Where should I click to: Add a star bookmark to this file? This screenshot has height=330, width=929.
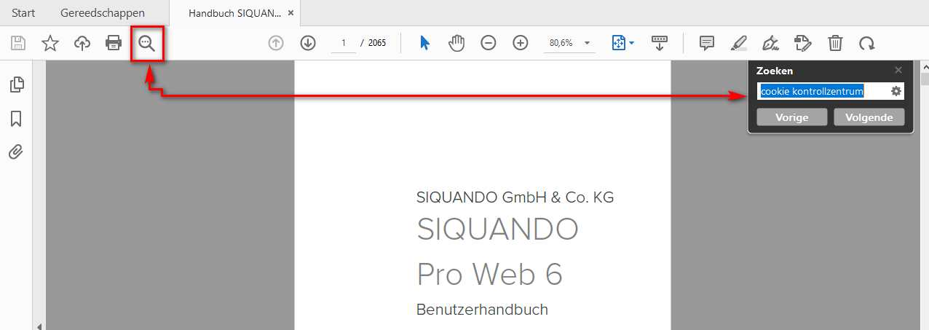(50, 43)
